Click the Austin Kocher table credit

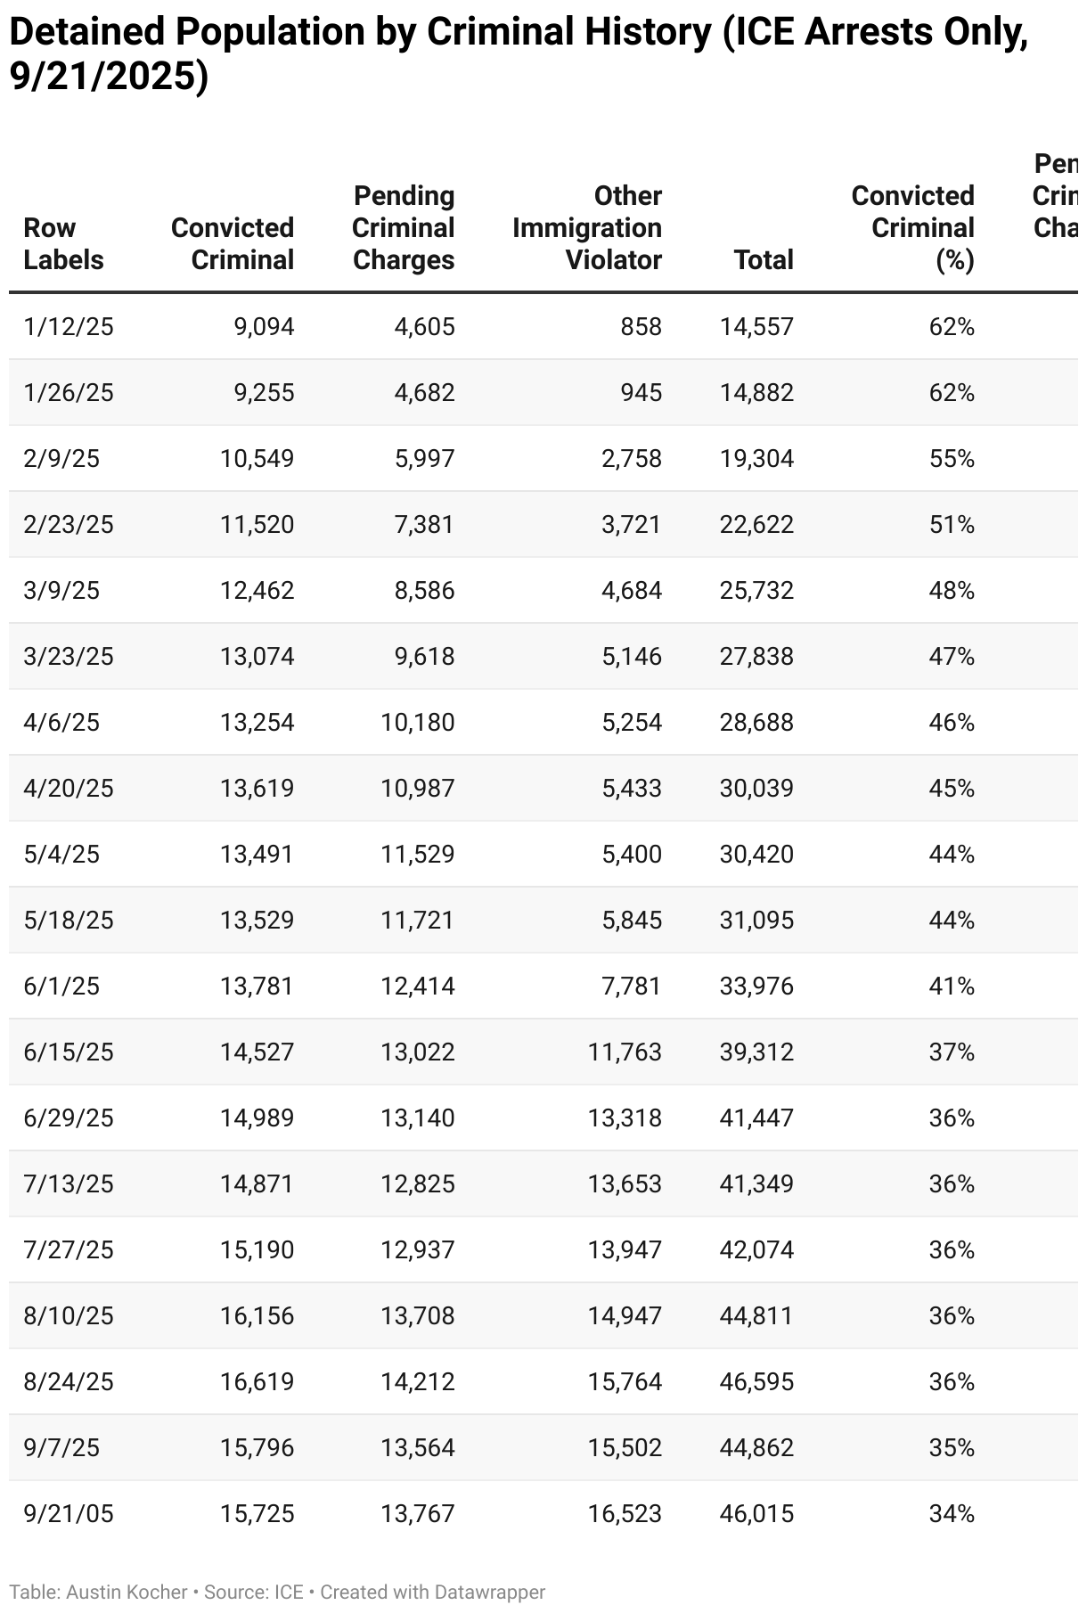[x=127, y=1593]
